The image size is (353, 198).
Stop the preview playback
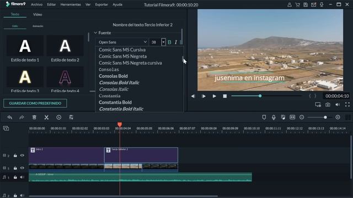coord(224,96)
